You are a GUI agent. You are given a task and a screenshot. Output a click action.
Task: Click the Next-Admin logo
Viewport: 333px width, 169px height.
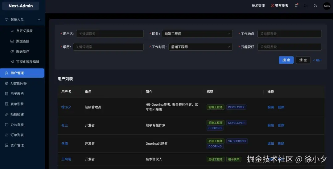click(21, 6)
